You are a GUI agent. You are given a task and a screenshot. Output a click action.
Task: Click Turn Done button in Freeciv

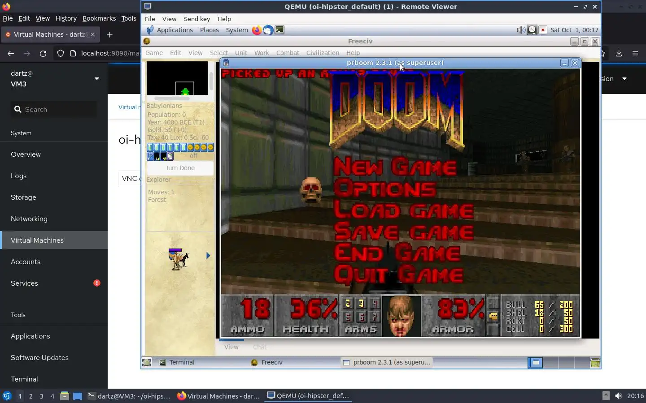point(180,168)
